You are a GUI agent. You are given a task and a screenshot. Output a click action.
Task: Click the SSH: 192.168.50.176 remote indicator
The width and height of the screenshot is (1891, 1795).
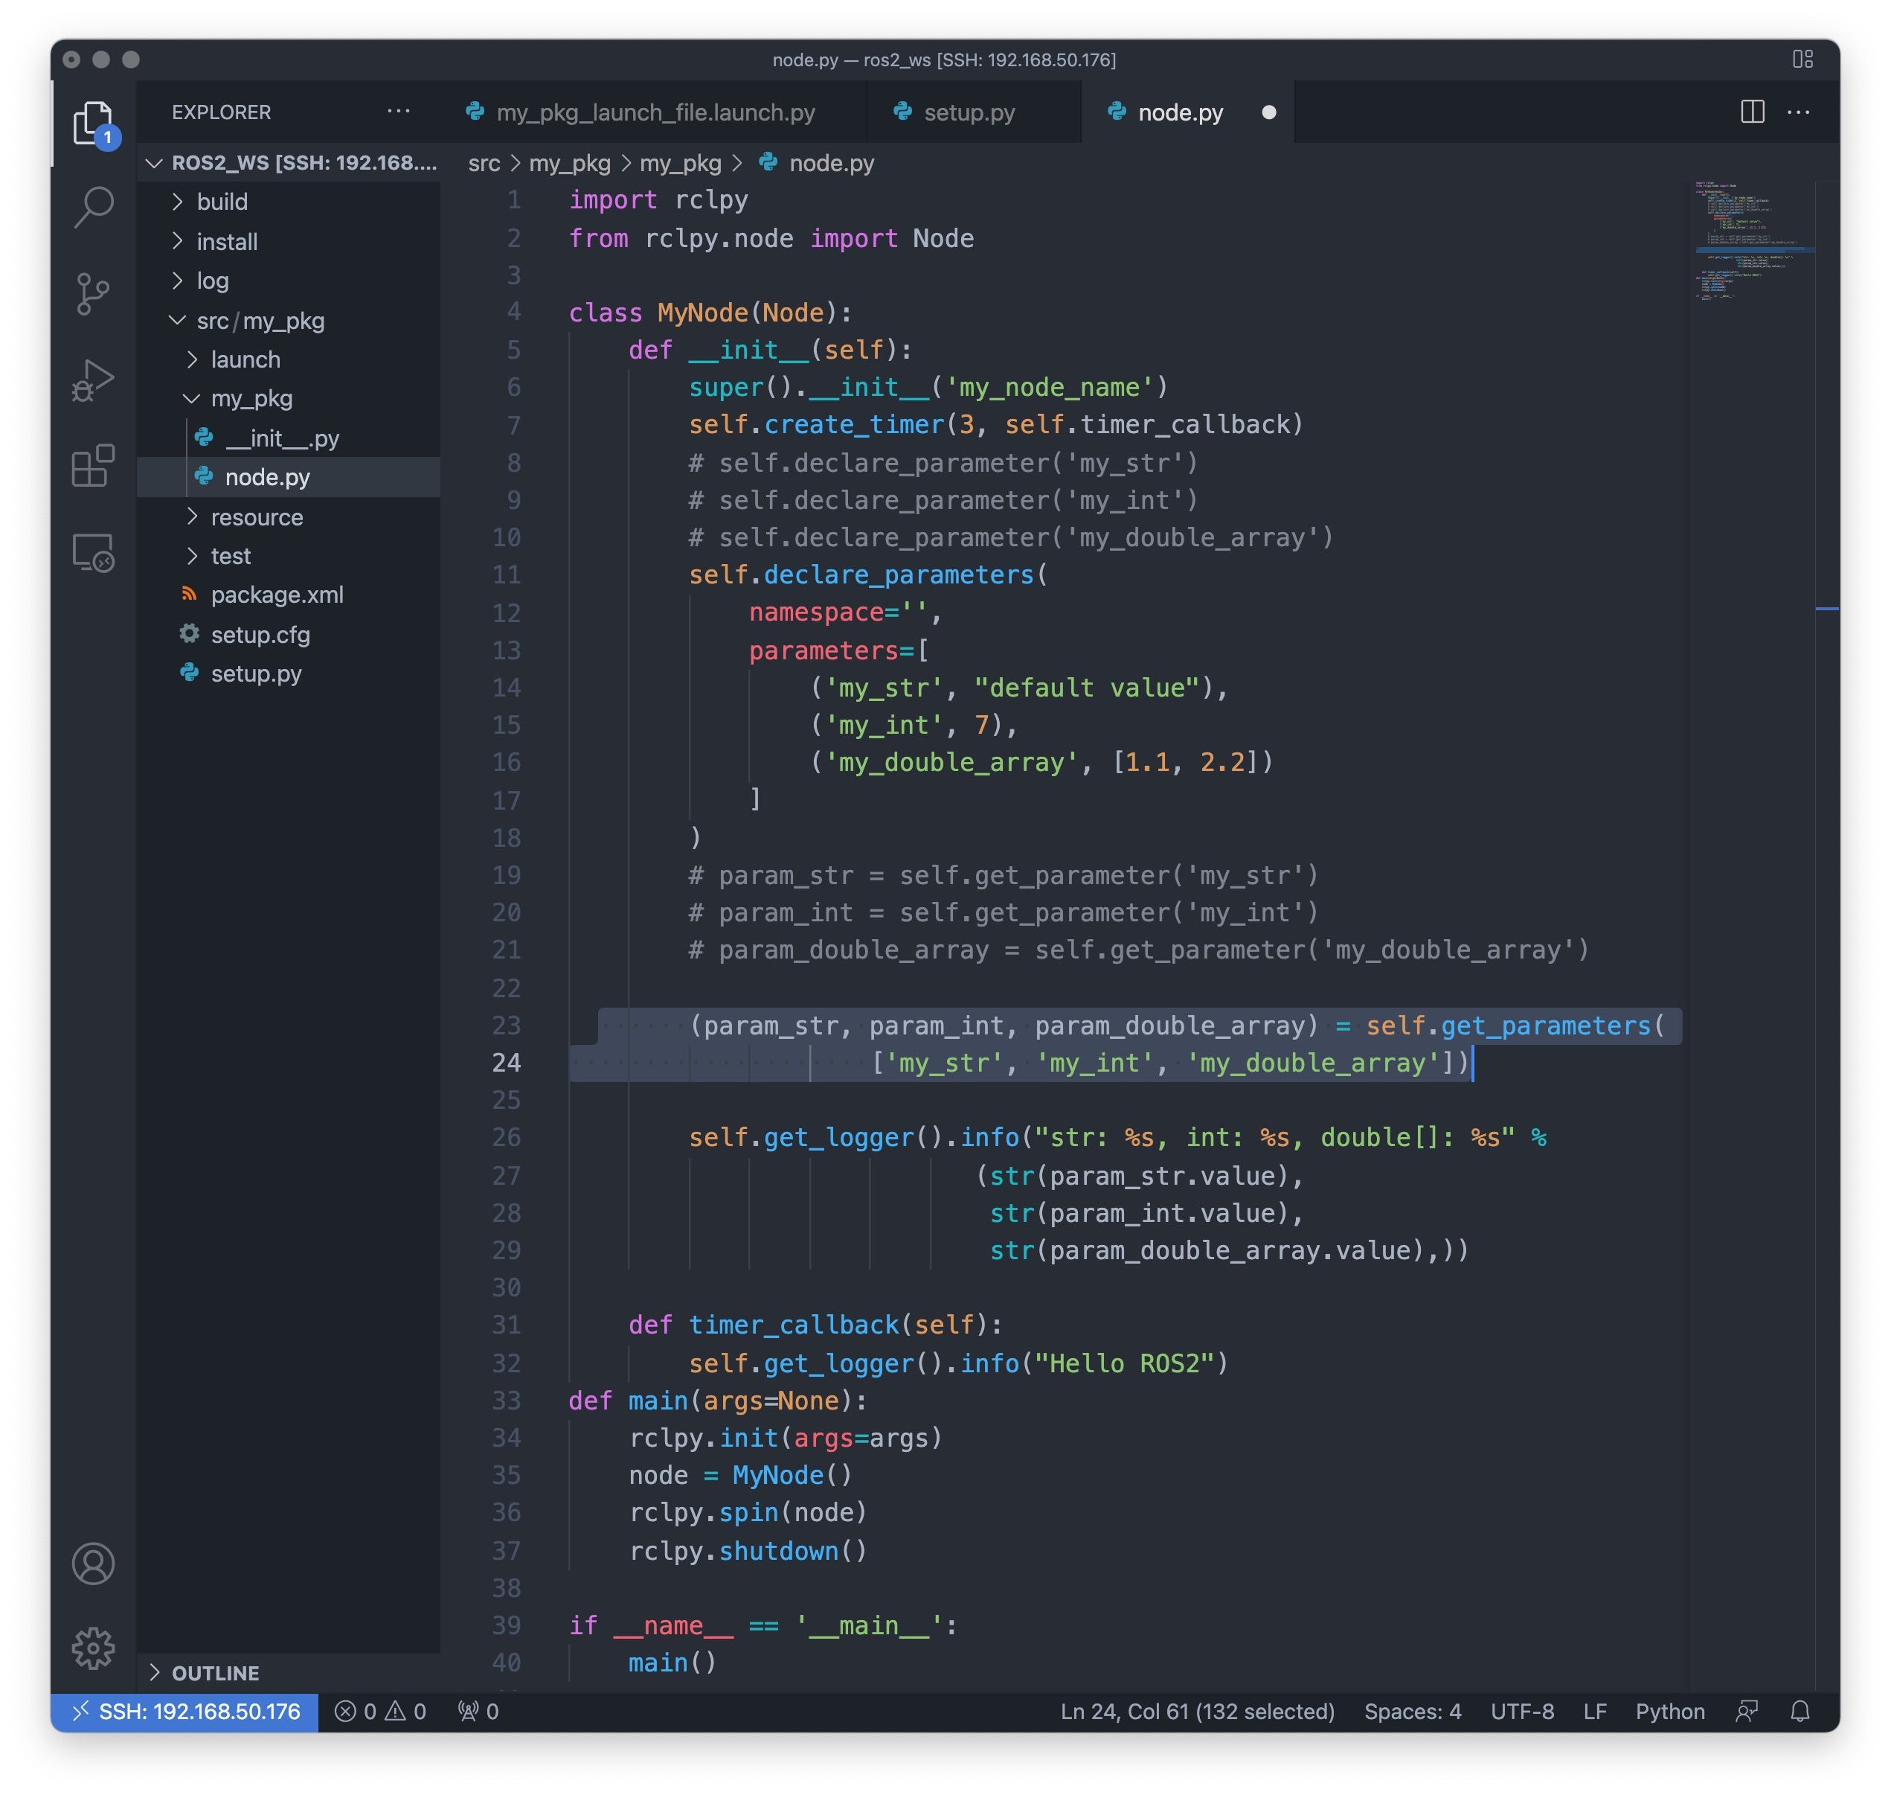pos(185,1711)
